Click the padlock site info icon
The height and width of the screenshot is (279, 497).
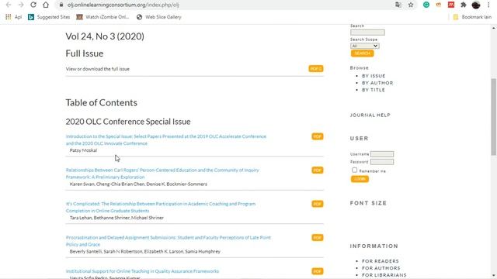pos(61,5)
